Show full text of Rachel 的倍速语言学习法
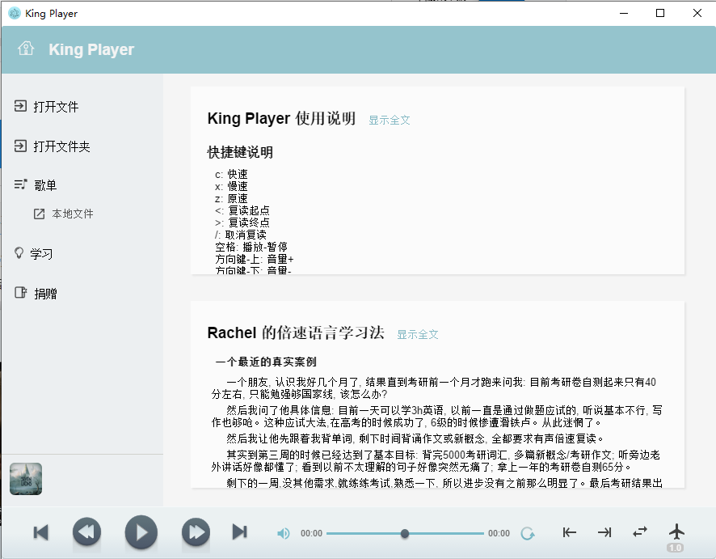Viewport: 716px width, 559px height. click(x=417, y=335)
